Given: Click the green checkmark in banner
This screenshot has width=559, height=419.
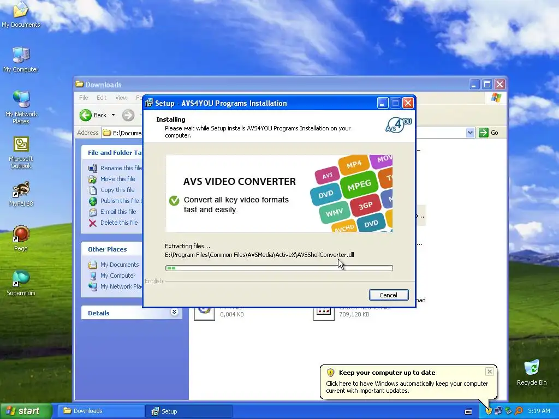Looking at the screenshot, I should pyautogui.click(x=174, y=201).
